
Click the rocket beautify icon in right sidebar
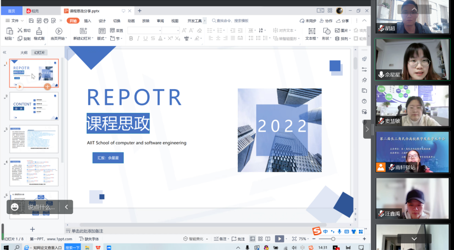point(364,59)
